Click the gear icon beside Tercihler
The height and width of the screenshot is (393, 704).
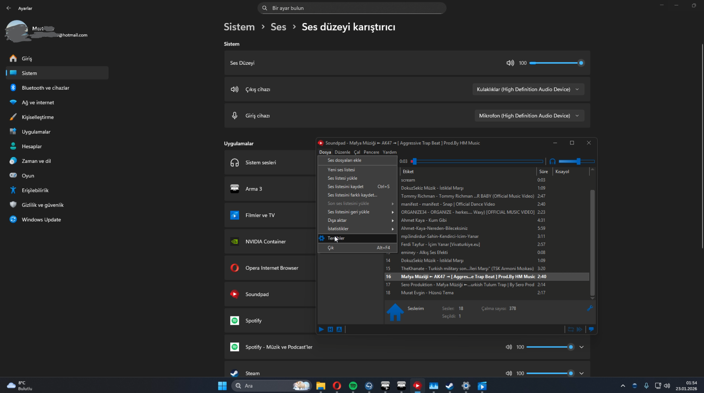(x=322, y=238)
